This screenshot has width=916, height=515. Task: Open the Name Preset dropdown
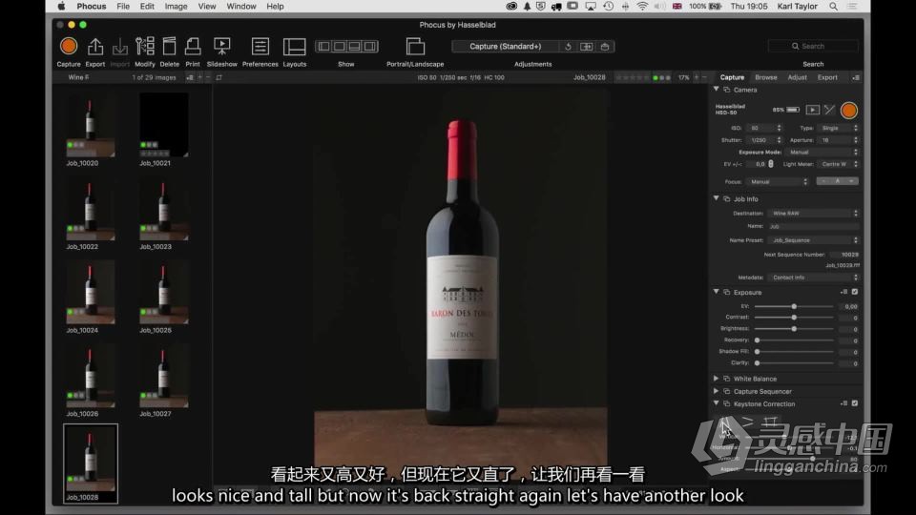click(814, 240)
